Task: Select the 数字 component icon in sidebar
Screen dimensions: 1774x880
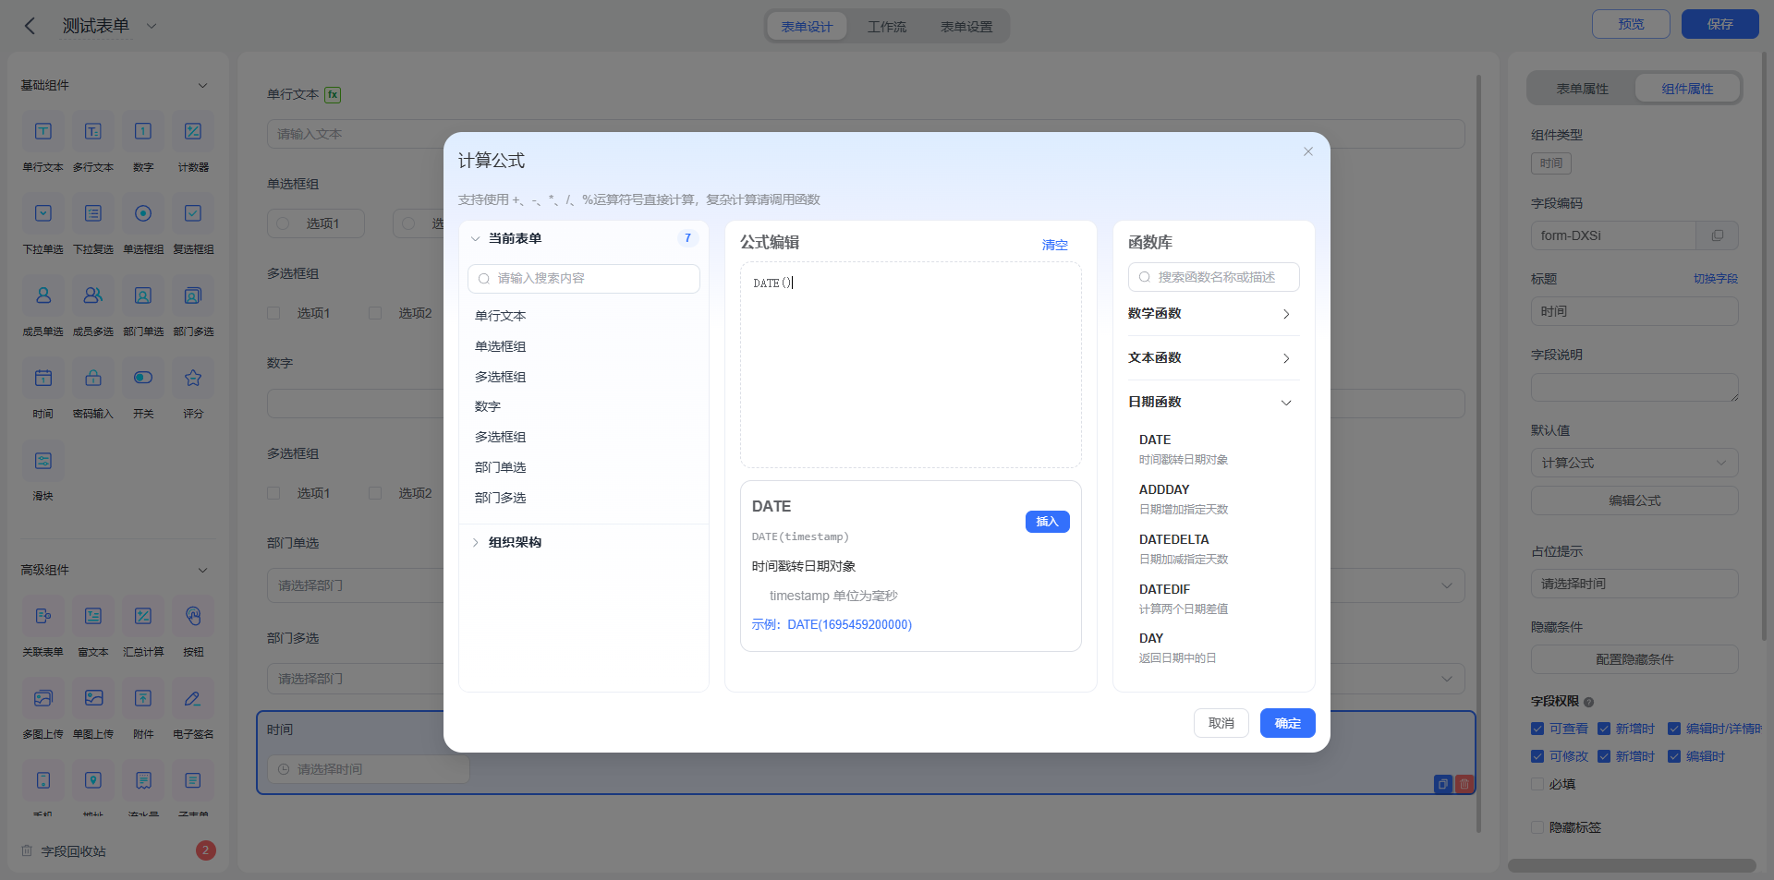Action: pyautogui.click(x=143, y=131)
